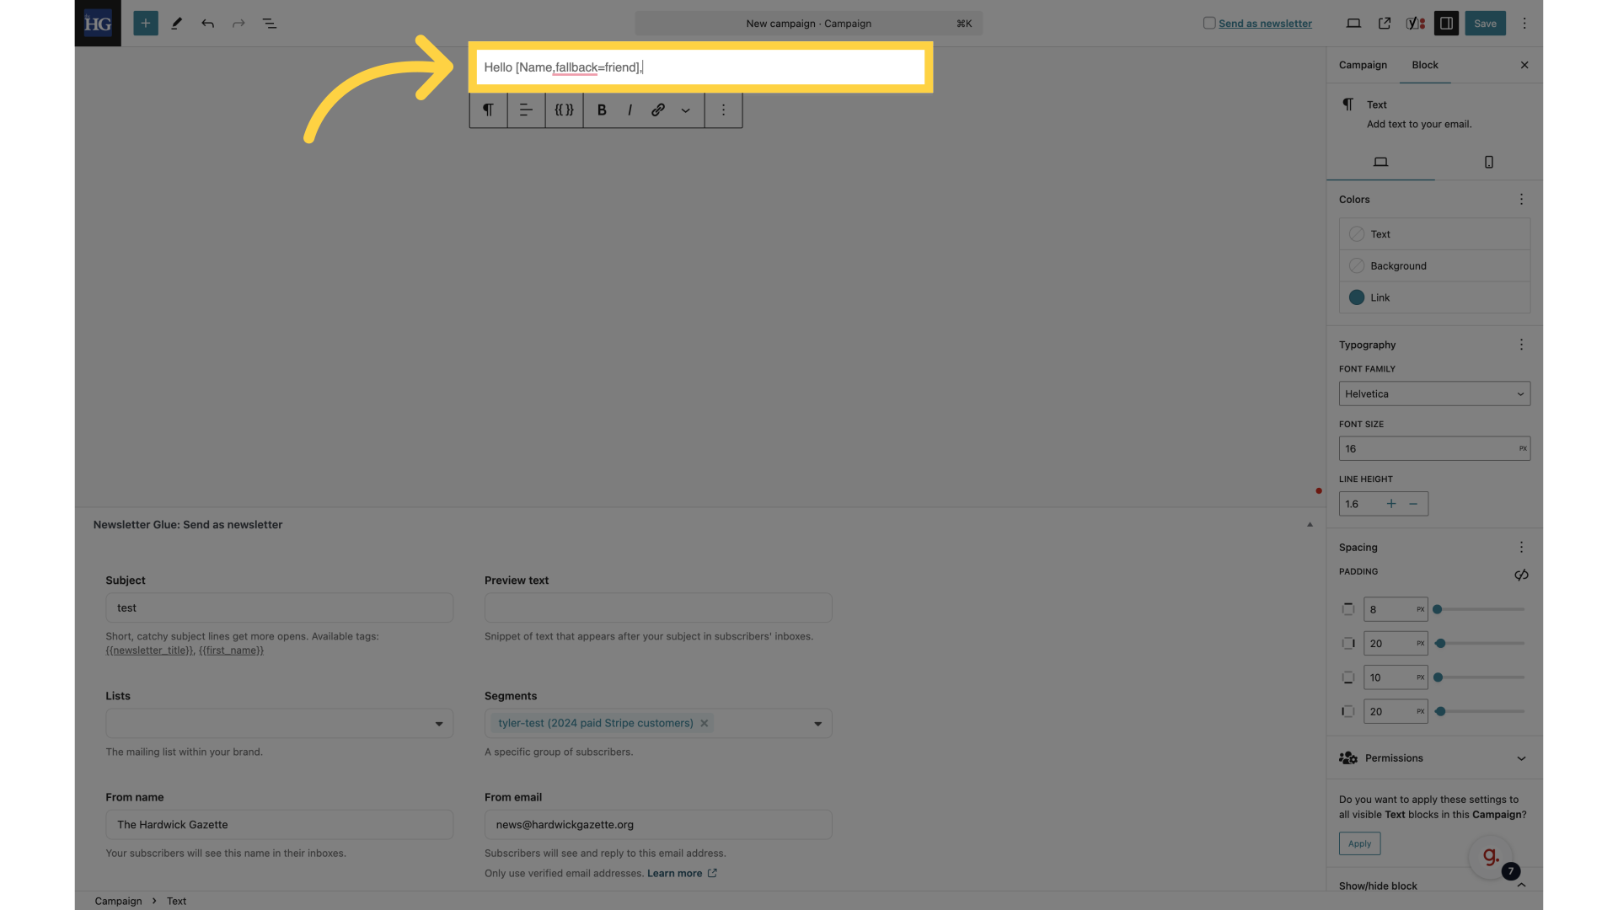The width and height of the screenshot is (1618, 910).
Task: Switch to the Block tab
Action: (x=1425, y=64)
